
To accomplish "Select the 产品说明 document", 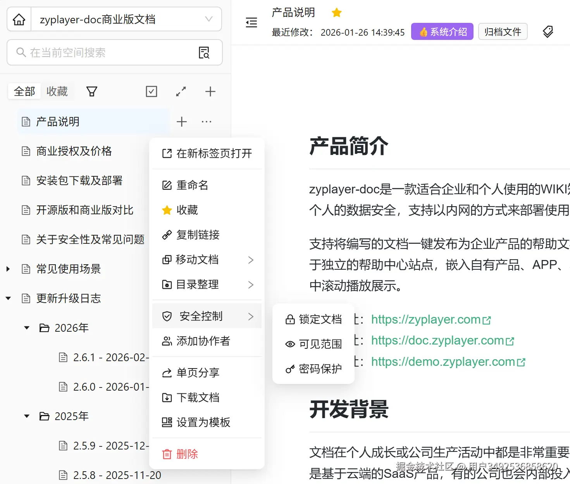I will (x=93, y=122).
